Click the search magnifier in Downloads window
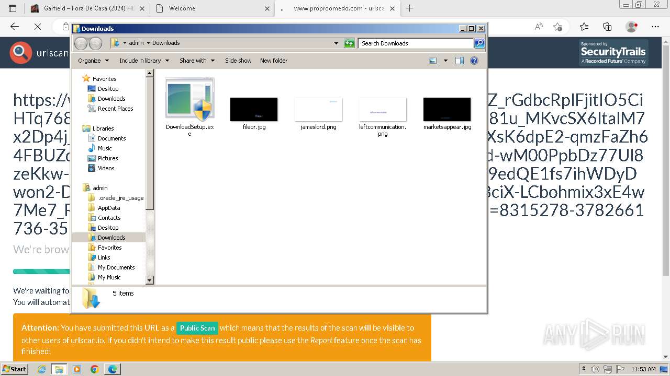This screenshot has width=670, height=376. pyautogui.click(x=479, y=43)
